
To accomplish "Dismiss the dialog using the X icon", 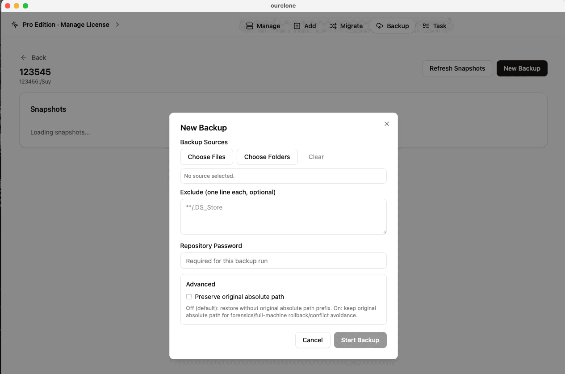I will (386, 124).
